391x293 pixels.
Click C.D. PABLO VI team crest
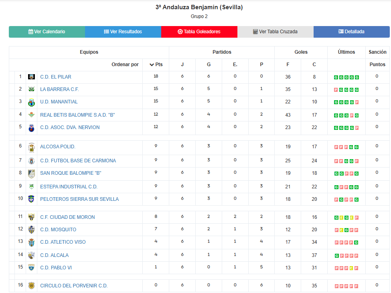31,268
